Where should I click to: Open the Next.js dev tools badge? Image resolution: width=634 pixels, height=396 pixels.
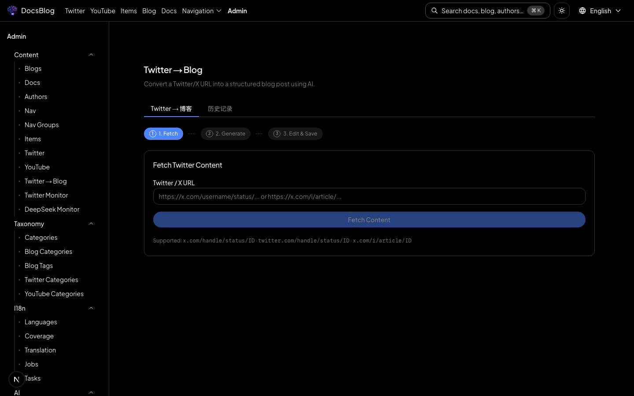coord(16,379)
